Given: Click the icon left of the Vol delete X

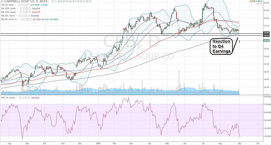Looking at the screenshot, I should (x=25, y=5).
